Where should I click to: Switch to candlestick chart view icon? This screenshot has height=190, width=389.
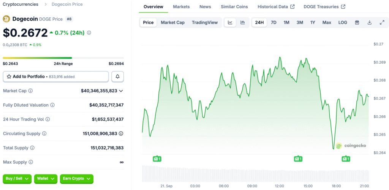click(x=243, y=22)
